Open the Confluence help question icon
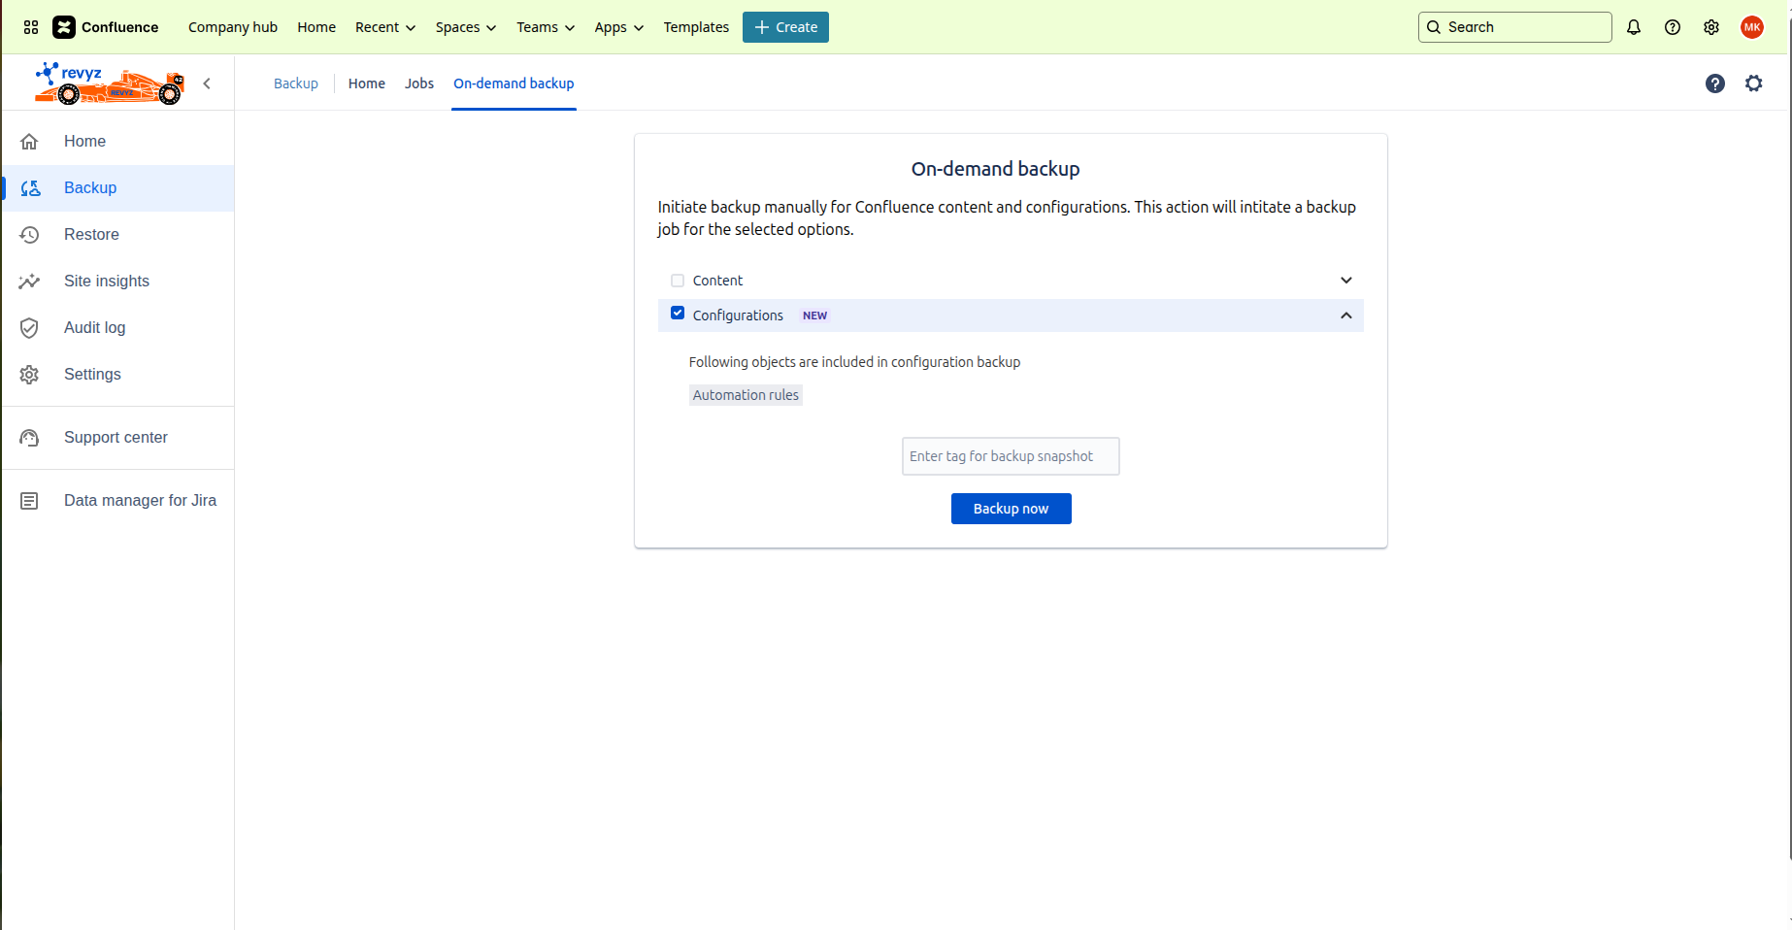Viewport: 1792px width, 930px height. click(1673, 27)
